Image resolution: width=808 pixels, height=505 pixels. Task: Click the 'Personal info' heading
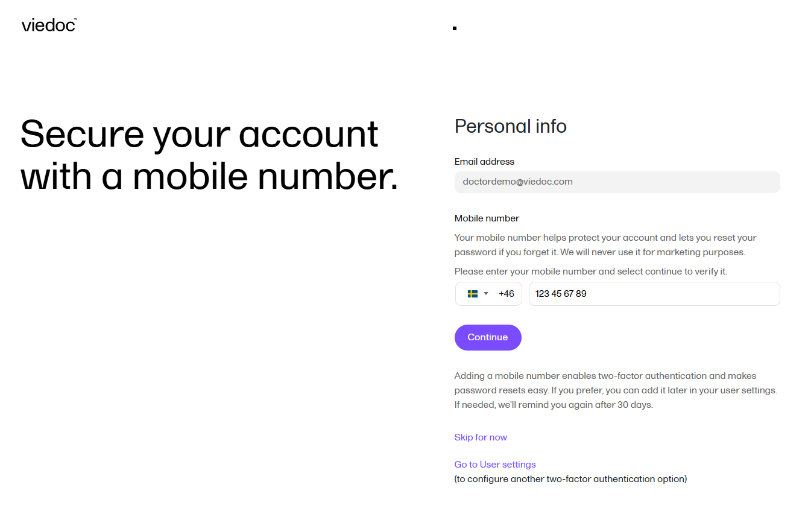tap(510, 126)
